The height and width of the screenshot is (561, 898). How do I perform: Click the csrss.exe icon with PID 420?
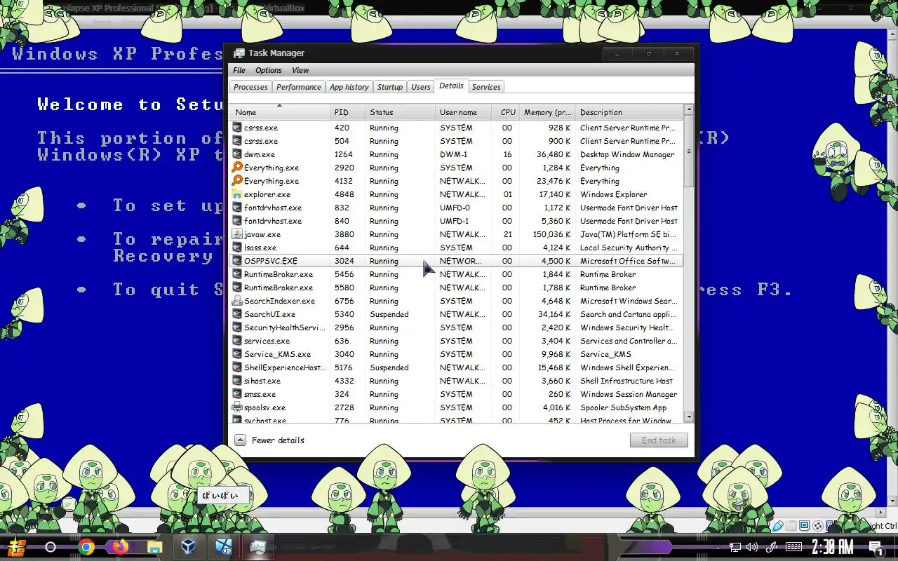(x=237, y=128)
